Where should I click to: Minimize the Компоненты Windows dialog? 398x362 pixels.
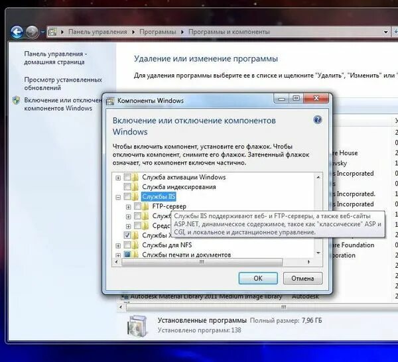(x=281, y=98)
